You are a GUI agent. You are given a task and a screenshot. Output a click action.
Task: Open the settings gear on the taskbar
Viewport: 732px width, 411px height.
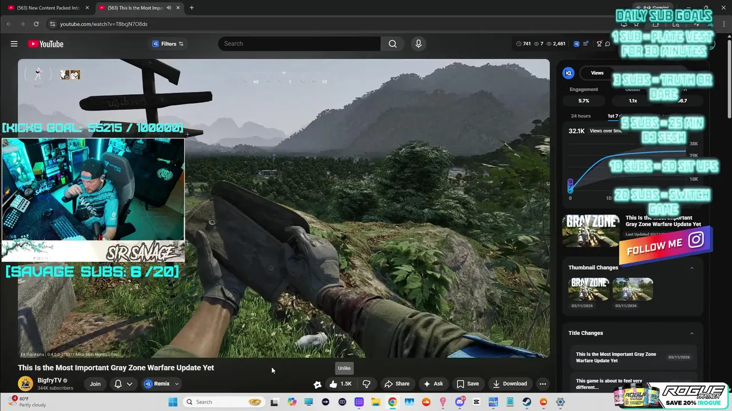point(560,402)
